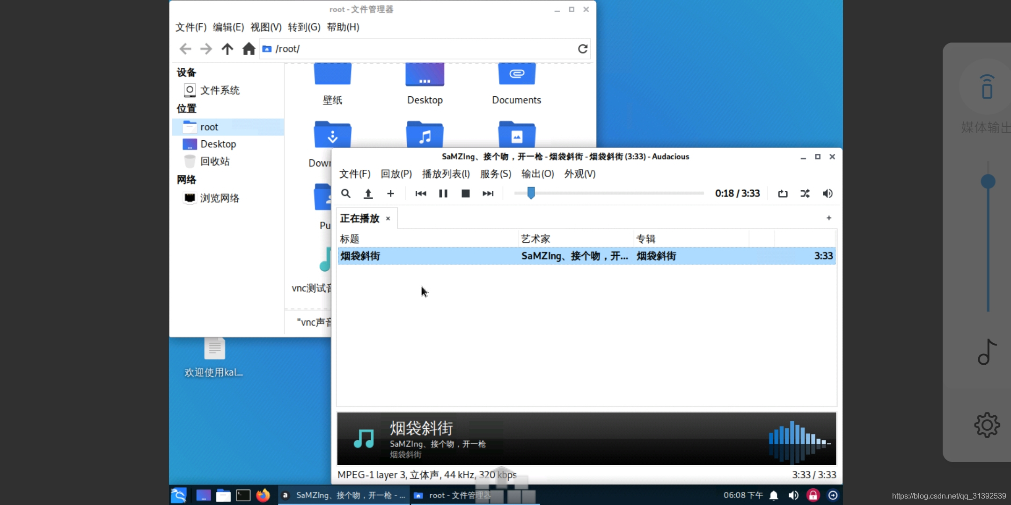Go back in the file manager
This screenshot has height=505, width=1011.
click(x=185, y=49)
